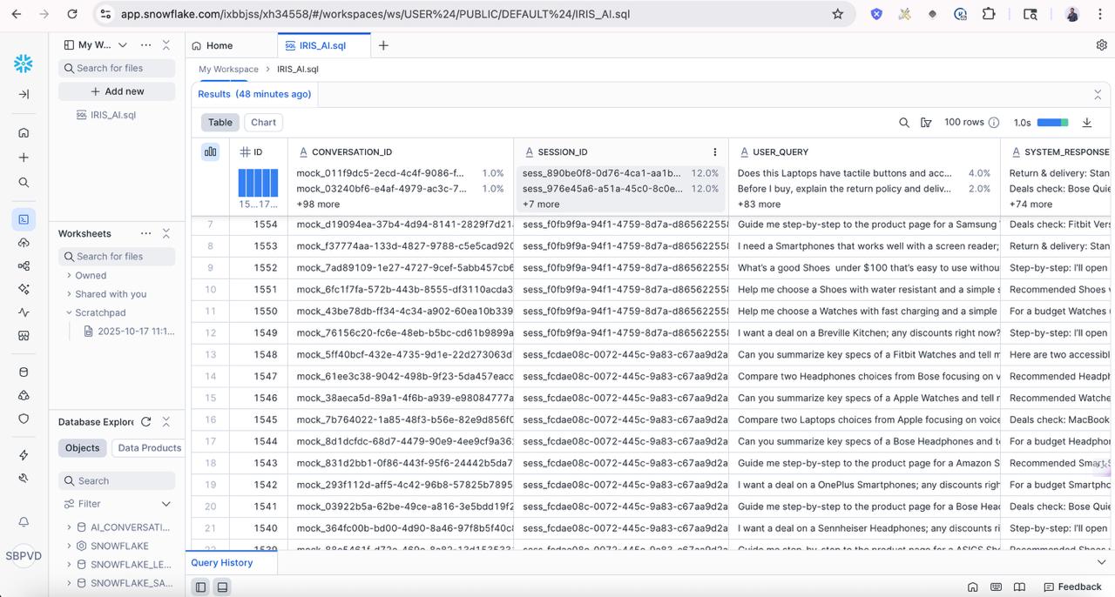Open the database cylinder icon in sidebar
This screenshot has width=1115, height=597.
point(24,372)
